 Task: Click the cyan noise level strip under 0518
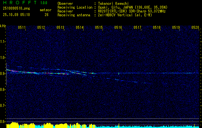pos(157,127)
